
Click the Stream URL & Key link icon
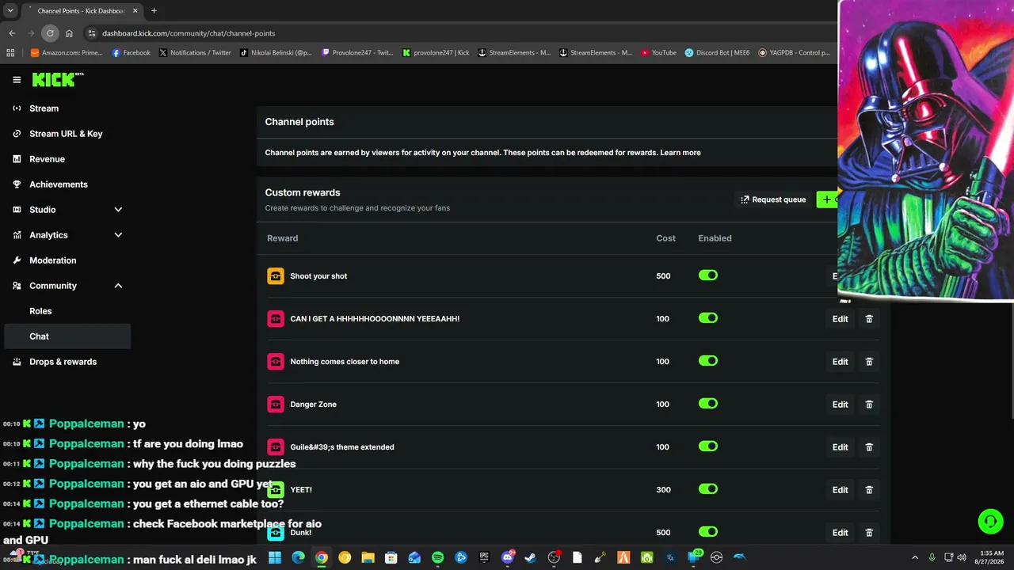pos(17,134)
